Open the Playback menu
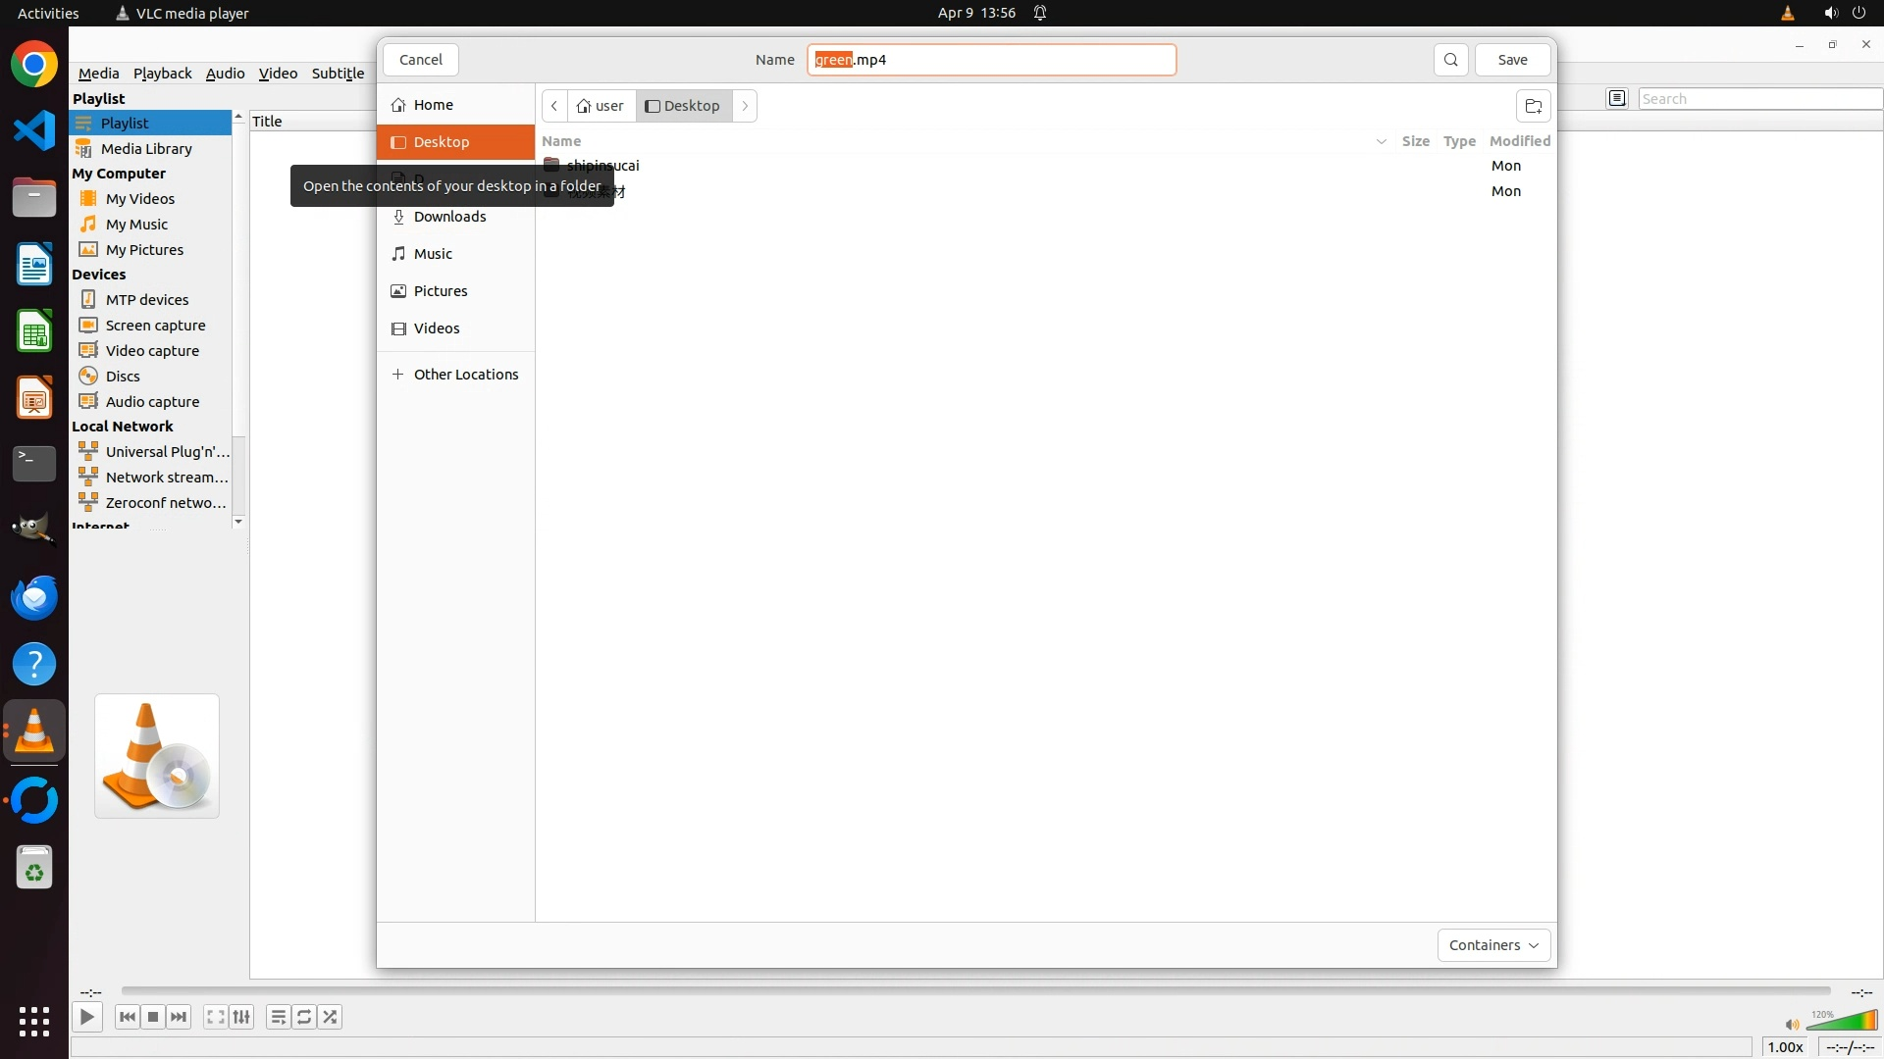The height and width of the screenshot is (1059, 1884). (162, 74)
